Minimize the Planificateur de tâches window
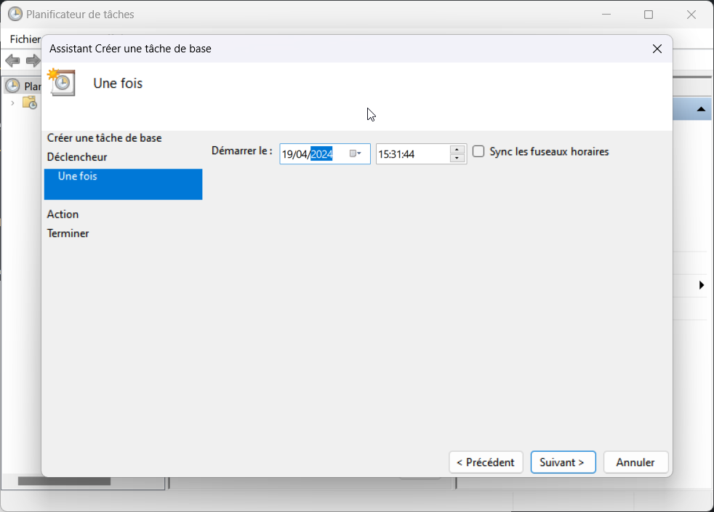Screen dimensions: 714x512 606,15
